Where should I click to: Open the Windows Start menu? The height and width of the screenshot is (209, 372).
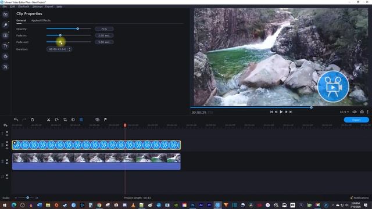[5, 205]
